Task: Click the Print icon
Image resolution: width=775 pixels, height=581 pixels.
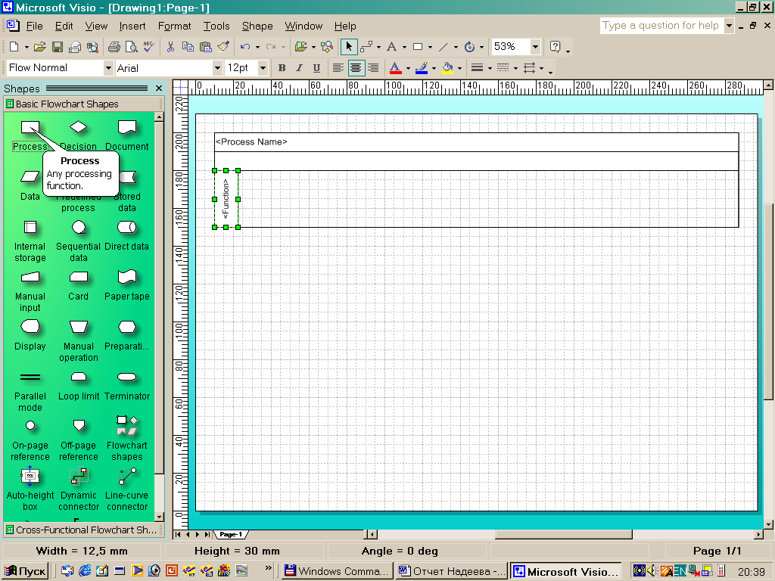Action: [x=114, y=46]
